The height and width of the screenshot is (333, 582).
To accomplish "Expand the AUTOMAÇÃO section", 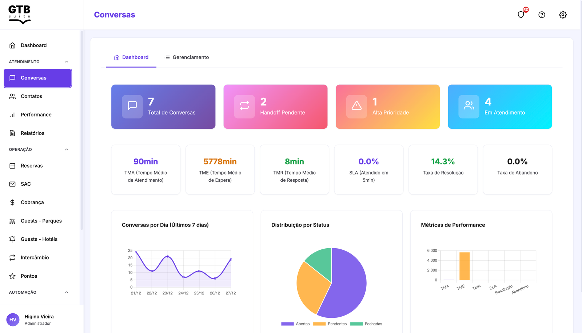I will pyautogui.click(x=66, y=292).
